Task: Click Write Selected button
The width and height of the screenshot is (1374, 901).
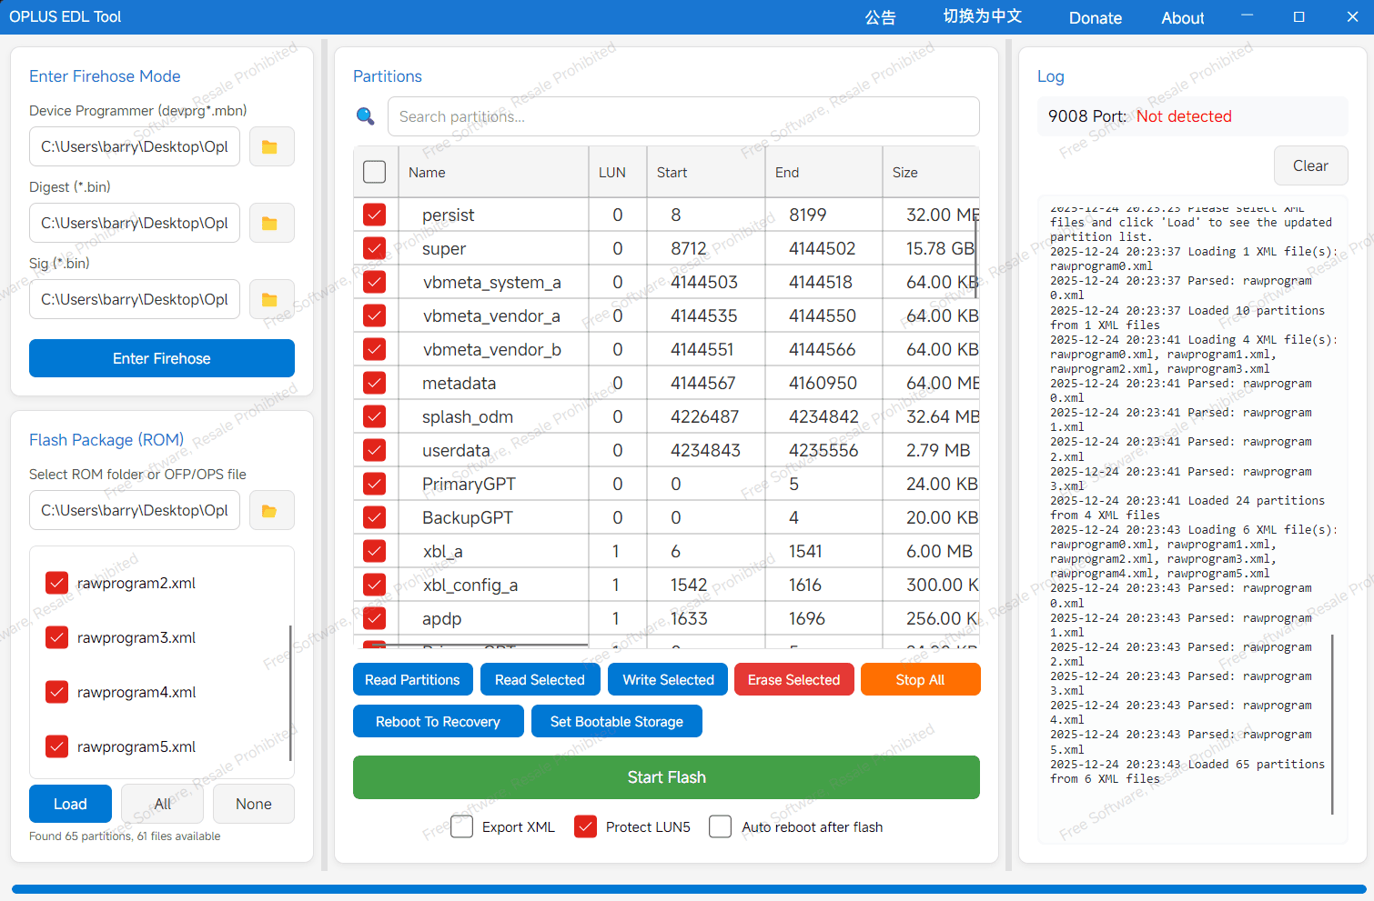Action: click(x=668, y=679)
